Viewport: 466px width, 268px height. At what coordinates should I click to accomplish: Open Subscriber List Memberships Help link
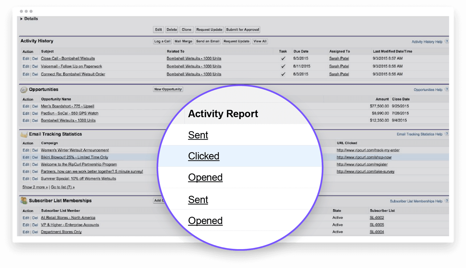coord(416,201)
